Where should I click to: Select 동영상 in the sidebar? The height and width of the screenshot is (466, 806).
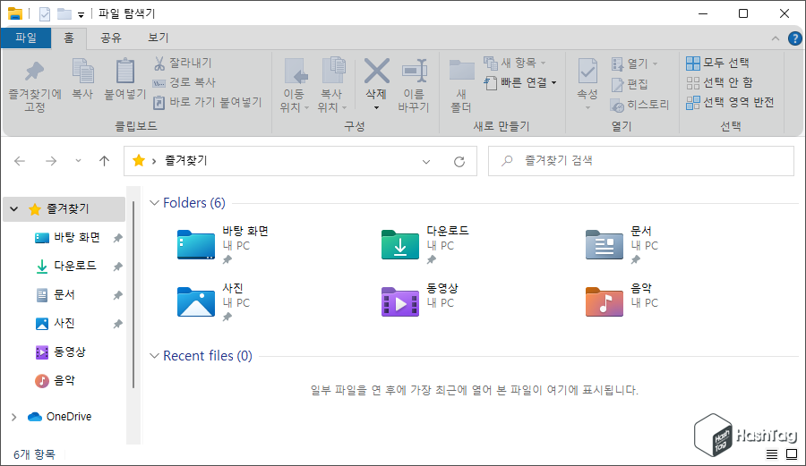click(x=70, y=352)
